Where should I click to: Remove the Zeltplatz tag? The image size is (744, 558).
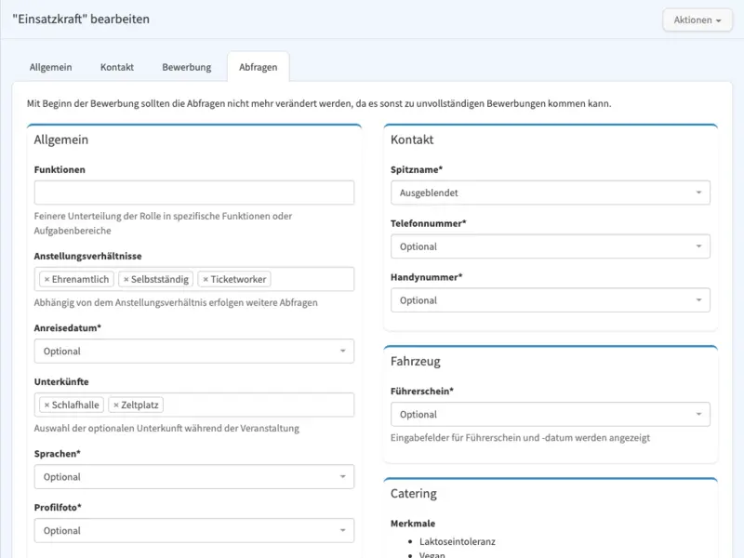coord(115,405)
